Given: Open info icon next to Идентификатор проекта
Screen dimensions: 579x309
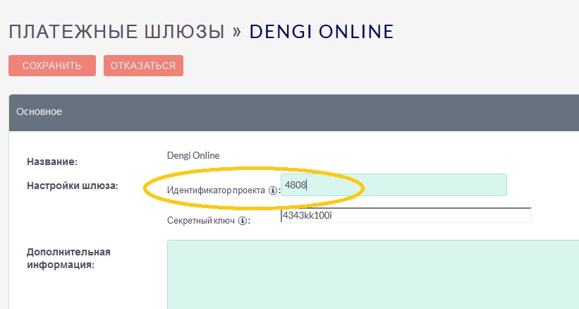Looking at the screenshot, I should coord(272,190).
